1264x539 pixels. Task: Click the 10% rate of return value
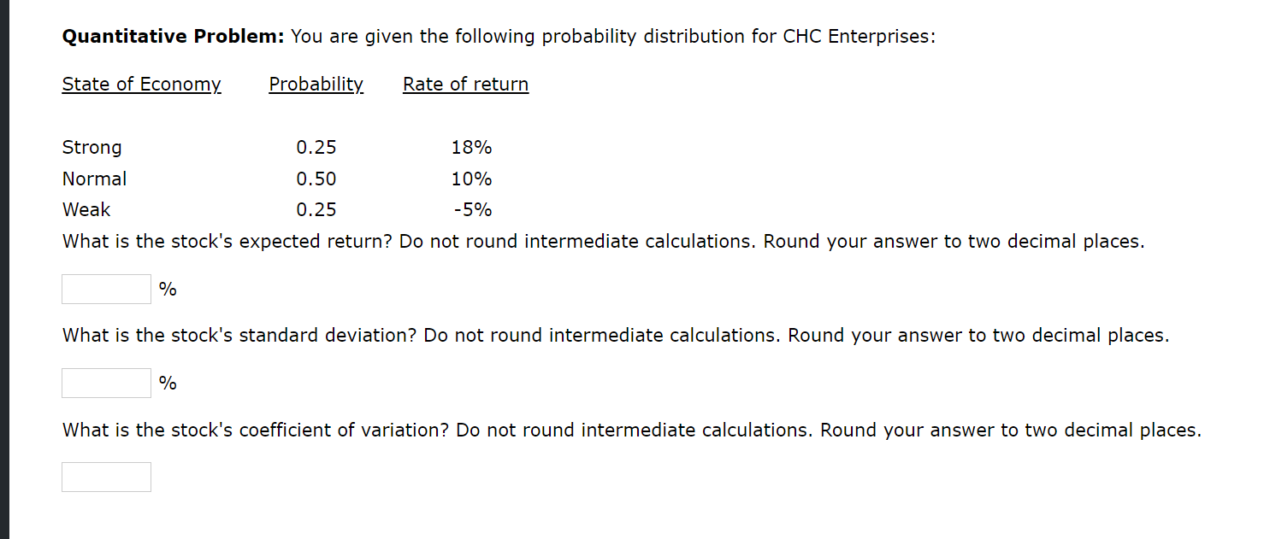pyautogui.click(x=471, y=179)
